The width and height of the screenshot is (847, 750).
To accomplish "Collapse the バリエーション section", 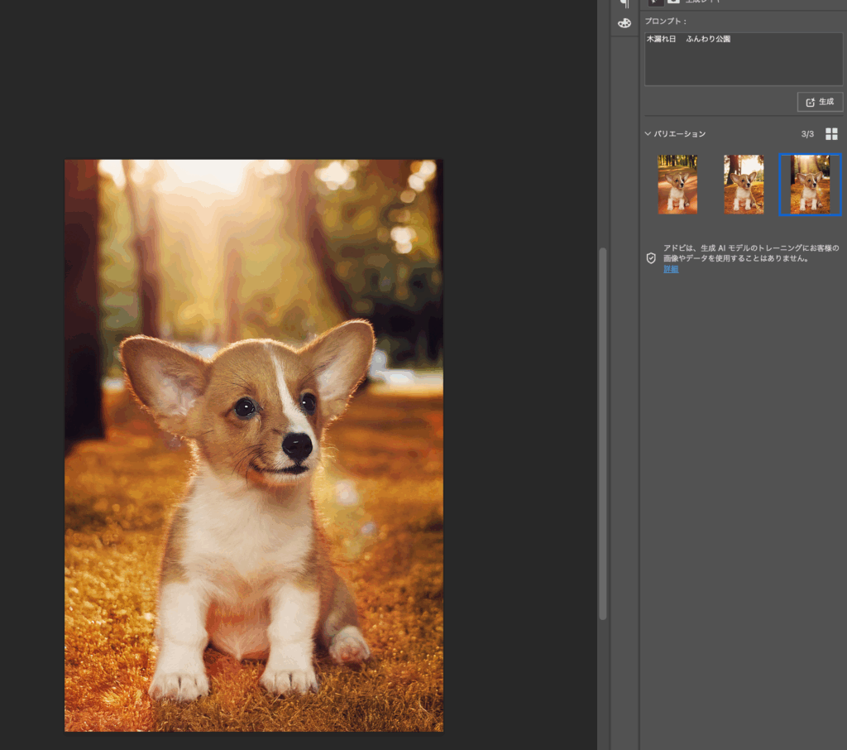I will pos(648,134).
